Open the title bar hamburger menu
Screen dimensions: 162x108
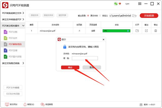click(140, 4)
